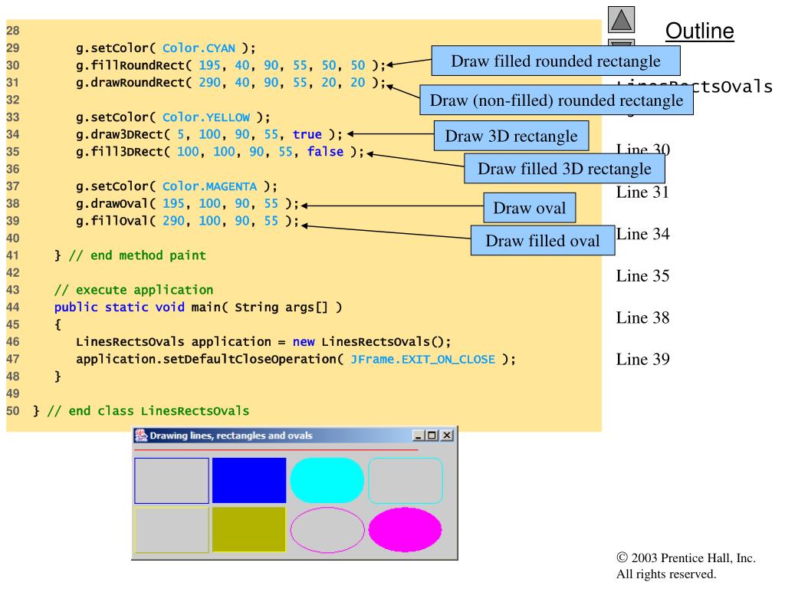The image size is (785, 589).
Task: Click the yellow-outlined 3D rectangle
Action: point(171,530)
